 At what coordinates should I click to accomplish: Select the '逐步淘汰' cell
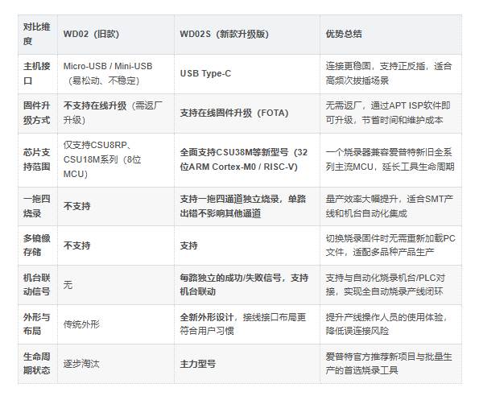click(116, 364)
